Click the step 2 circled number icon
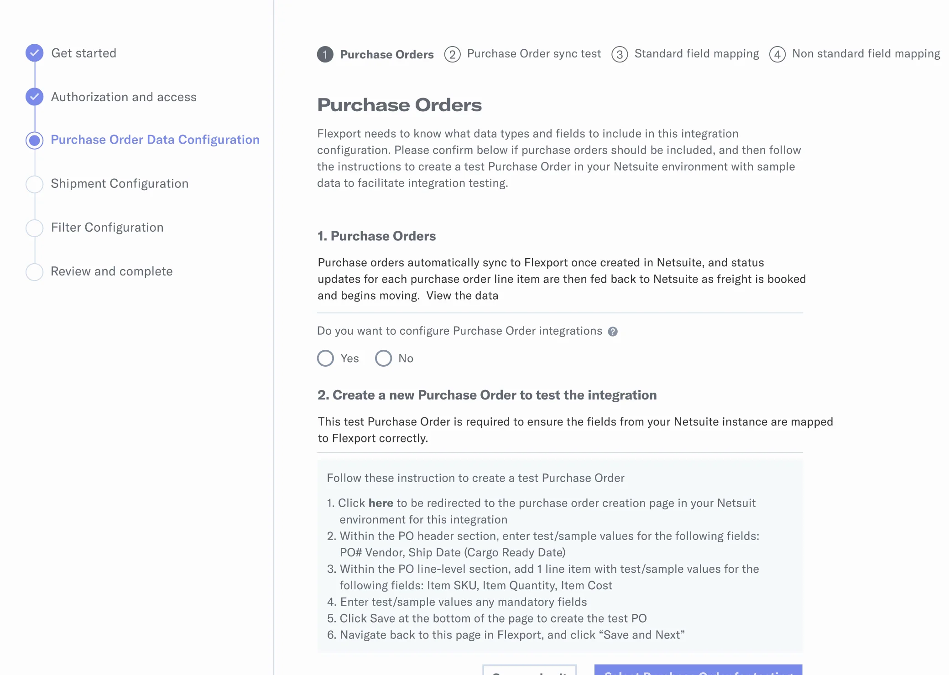Viewport: 949px width, 675px height. 452,54
